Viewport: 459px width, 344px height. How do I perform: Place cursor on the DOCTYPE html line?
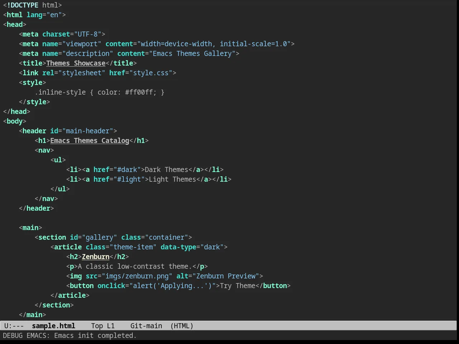(x=33, y=5)
